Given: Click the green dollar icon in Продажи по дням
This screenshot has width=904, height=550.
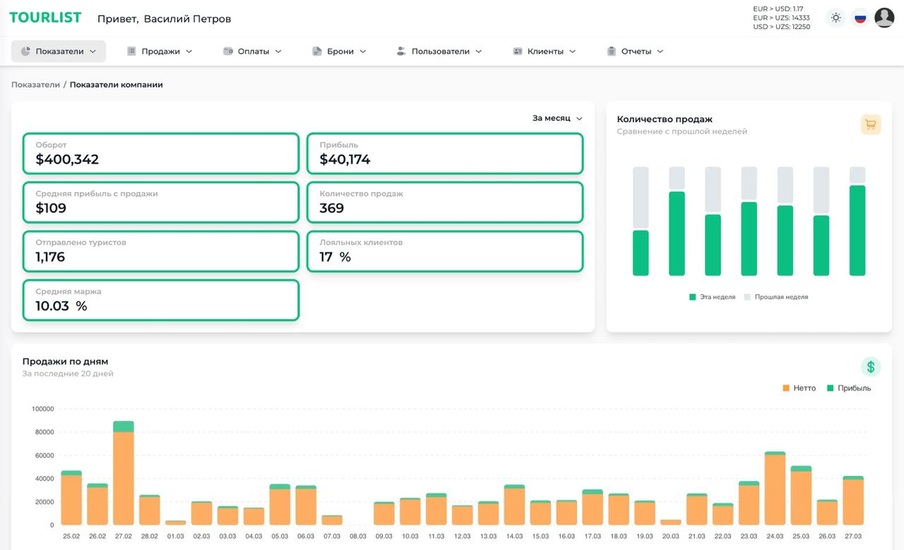Looking at the screenshot, I should point(871,366).
